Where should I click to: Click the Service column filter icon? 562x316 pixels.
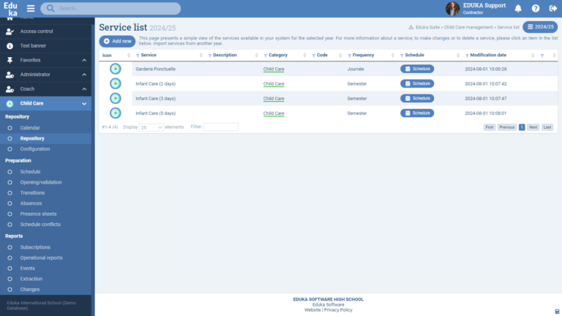(x=137, y=56)
